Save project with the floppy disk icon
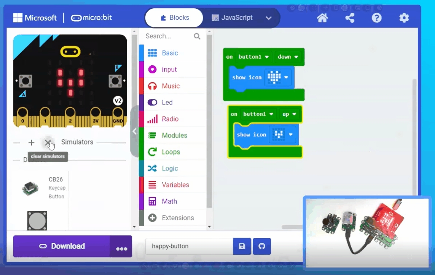The height and width of the screenshot is (275, 435). click(242, 246)
